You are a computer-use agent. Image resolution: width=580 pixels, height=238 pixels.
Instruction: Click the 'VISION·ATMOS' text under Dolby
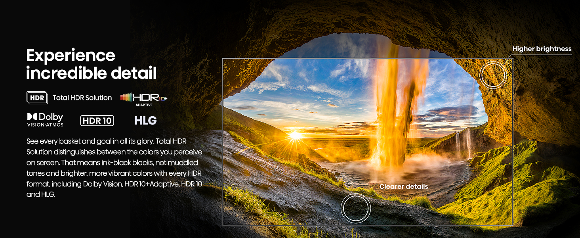click(45, 125)
